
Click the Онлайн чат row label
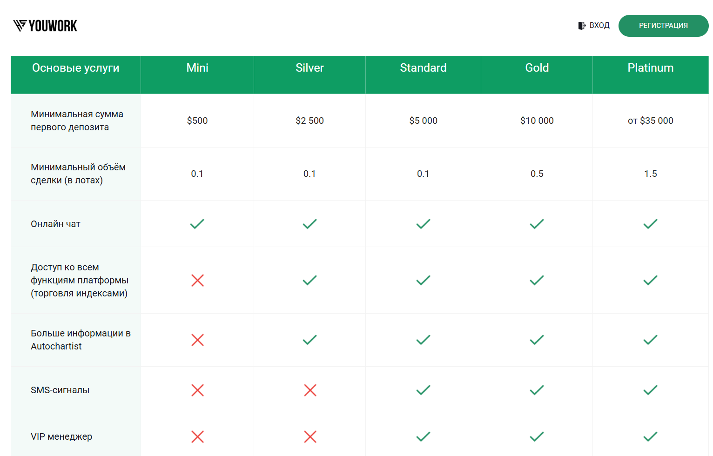click(55, 224)
